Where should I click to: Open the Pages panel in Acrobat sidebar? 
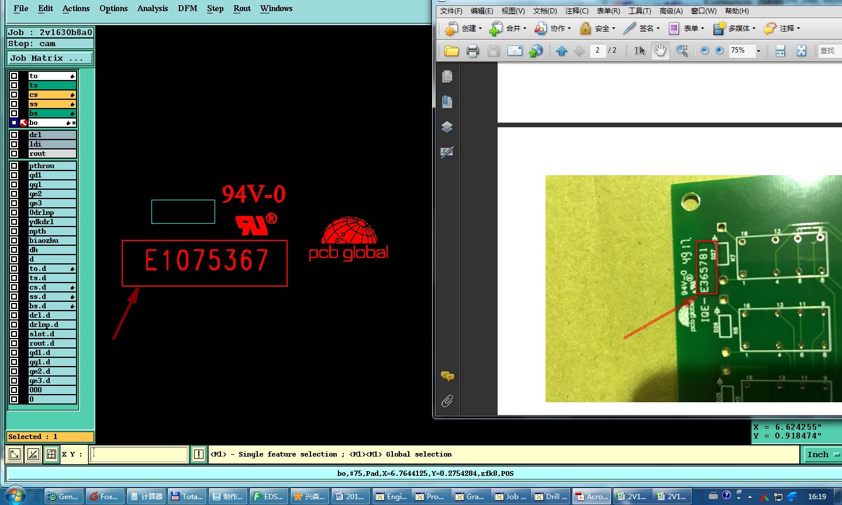(x=447, y=76)
